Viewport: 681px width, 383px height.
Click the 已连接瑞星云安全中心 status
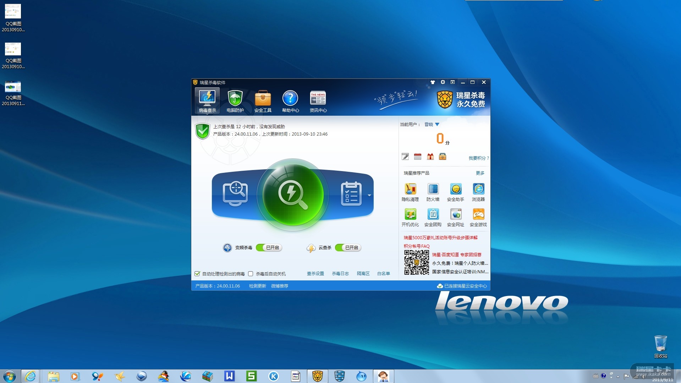point(462,286)
